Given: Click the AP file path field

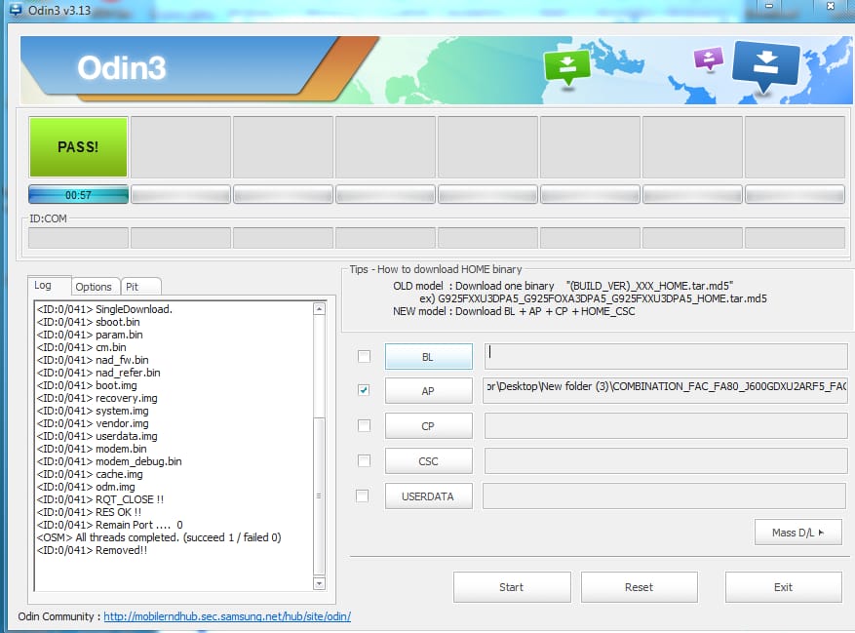Looking at the screenshot, I should (x=666, y=389).
